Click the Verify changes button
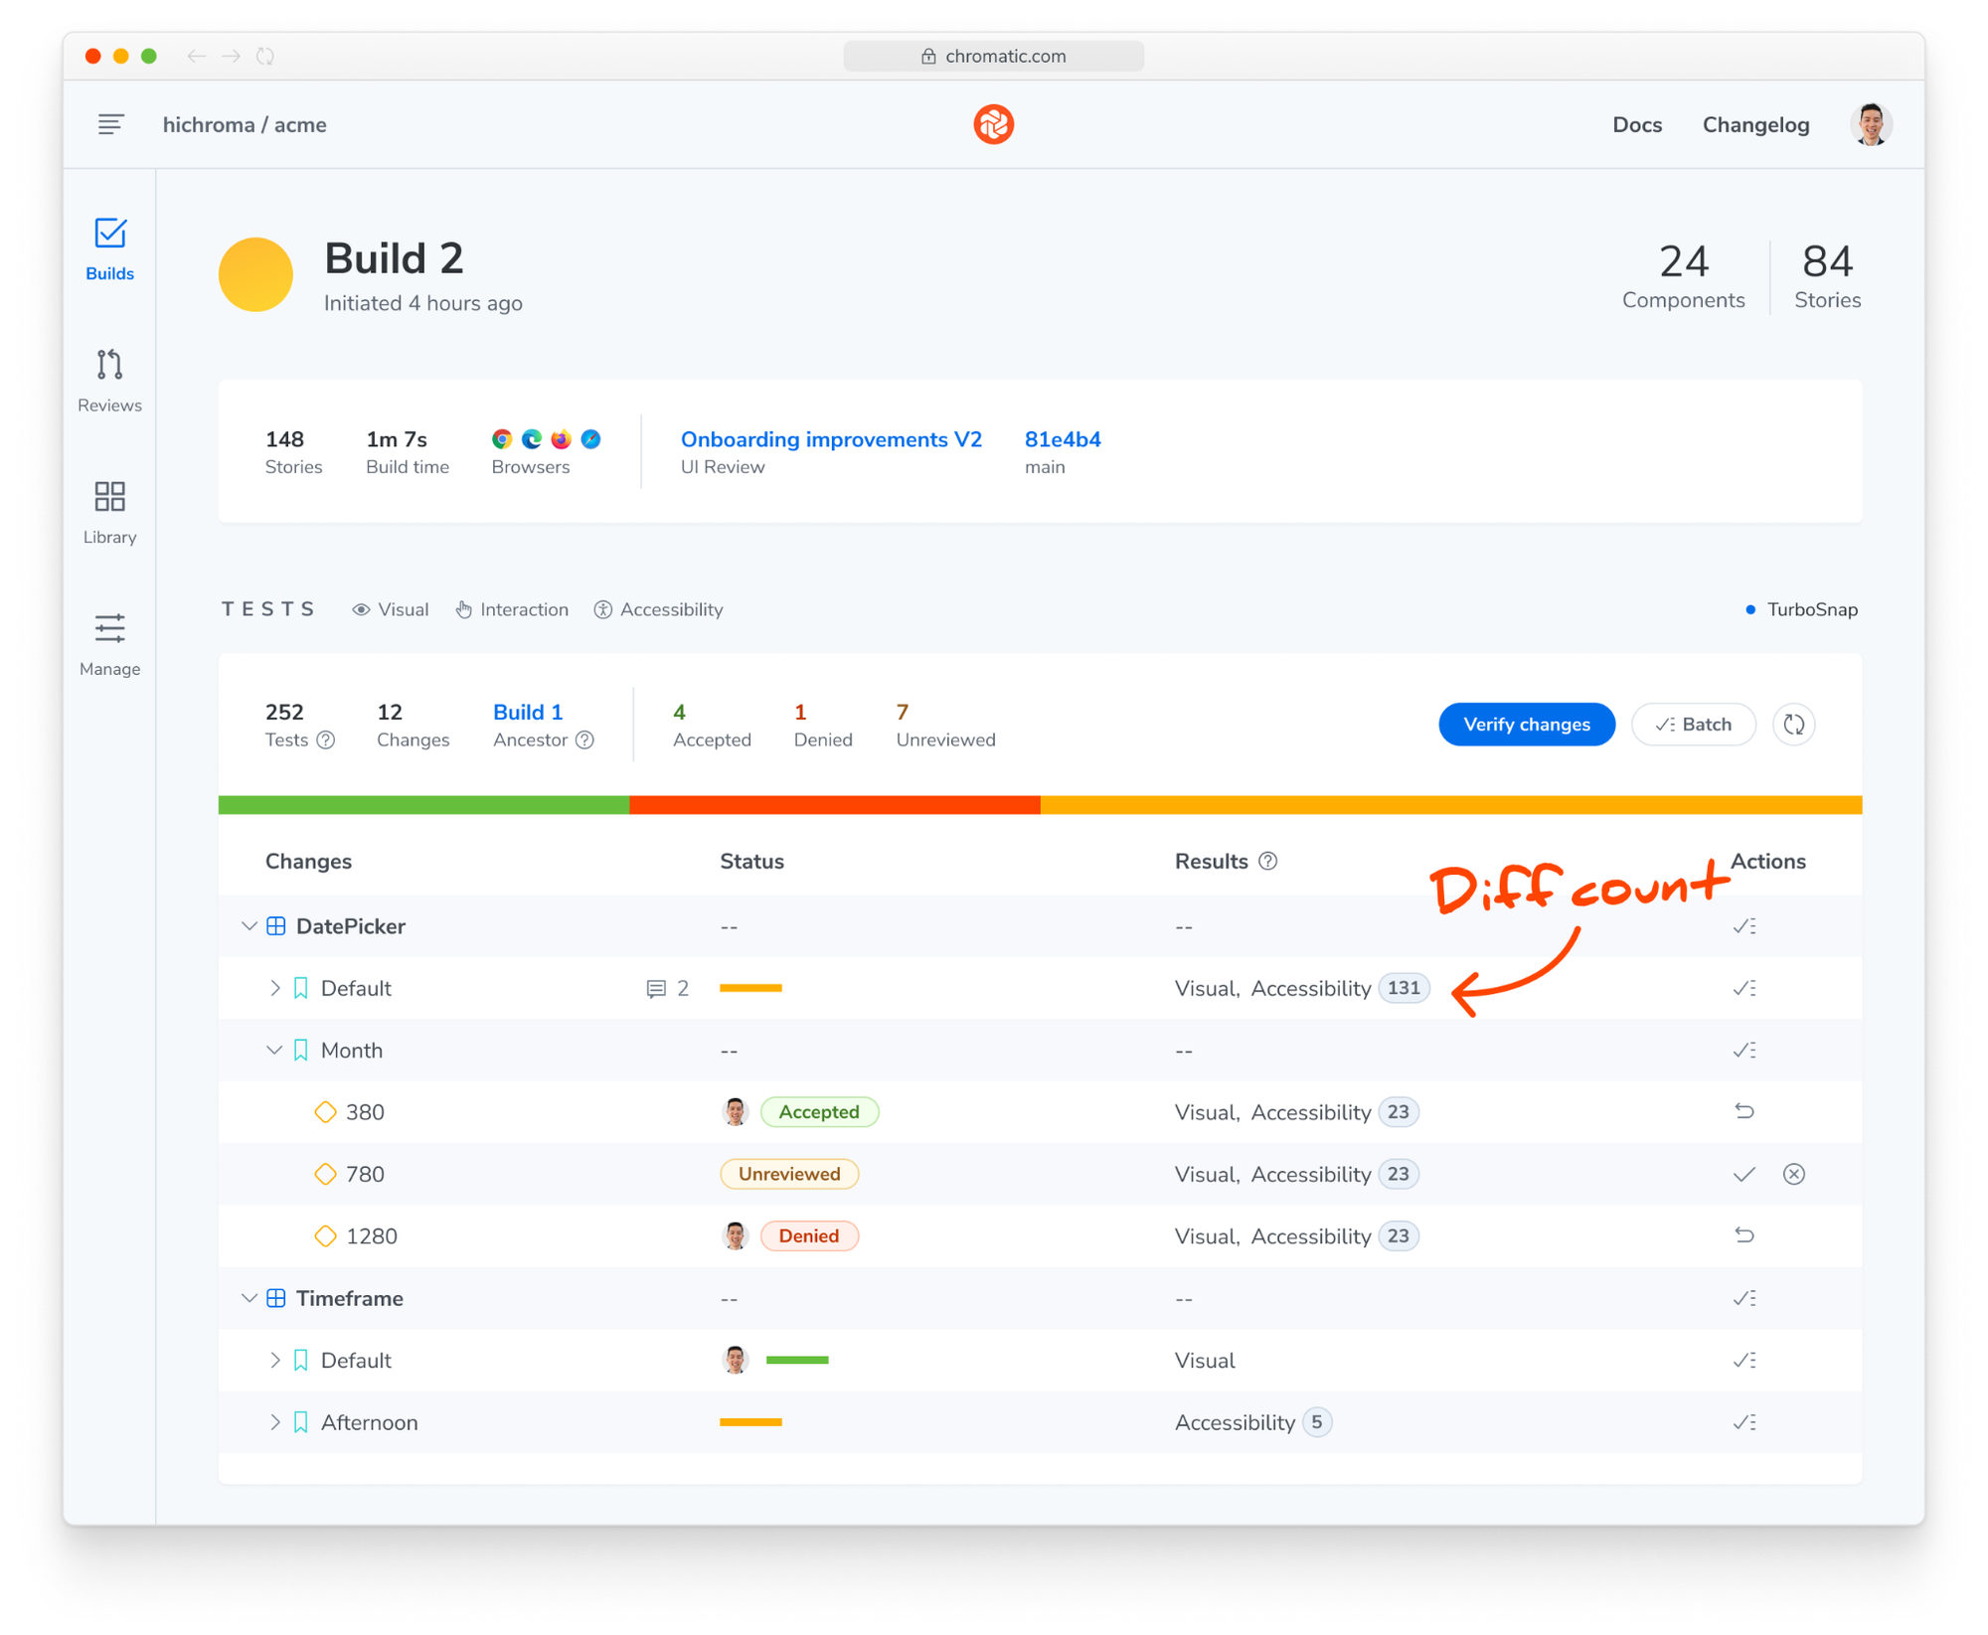The width and height of the screenshot is (1988, 1635). coord(1526,725)
